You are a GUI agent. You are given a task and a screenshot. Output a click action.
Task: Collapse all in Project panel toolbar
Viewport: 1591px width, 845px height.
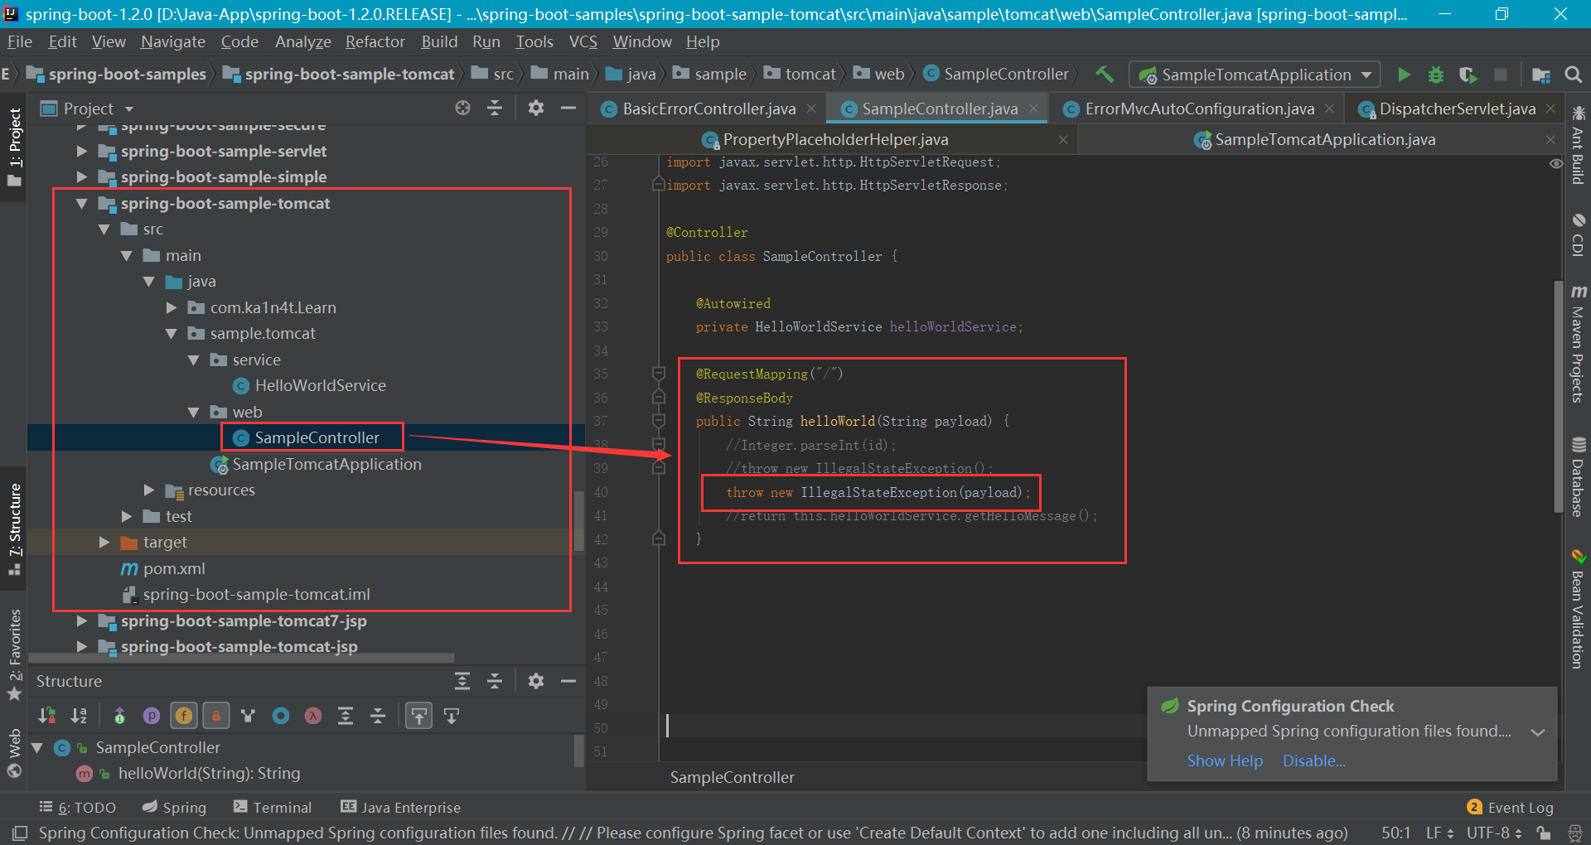pyautogui.click(x=495, y=108)
